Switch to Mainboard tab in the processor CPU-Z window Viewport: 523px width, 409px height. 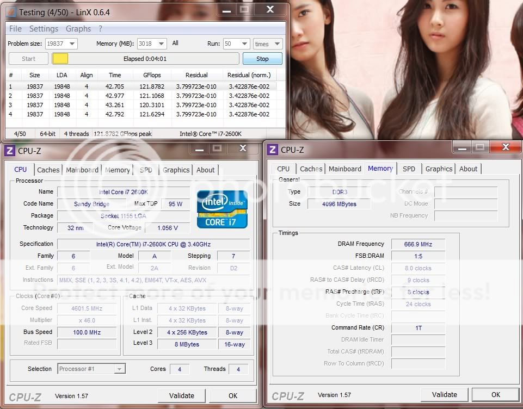[x=82, y=170]
